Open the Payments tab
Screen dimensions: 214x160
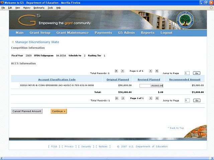103,33
